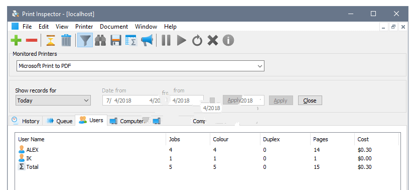The image size is (412, 190).
Task: Select the Users tab
Action: pos(91,120)
